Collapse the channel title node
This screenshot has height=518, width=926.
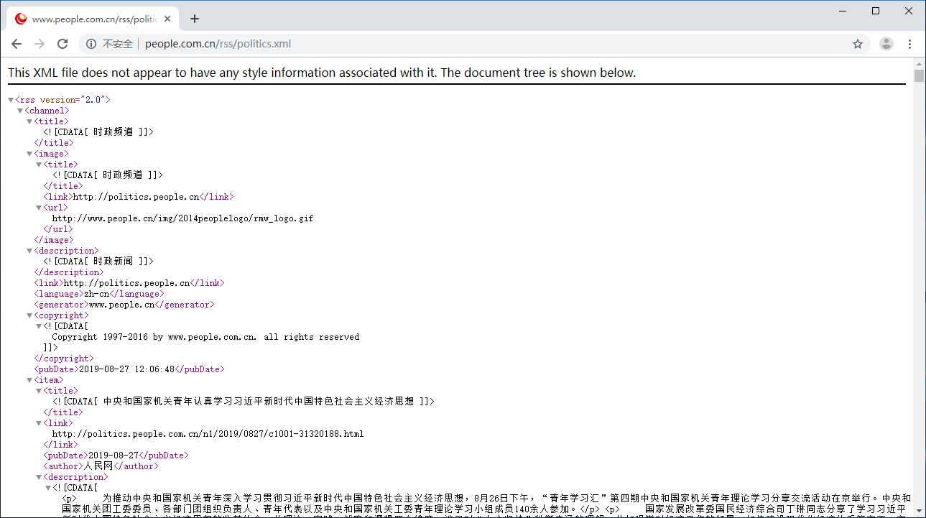(x=29, y=121)
